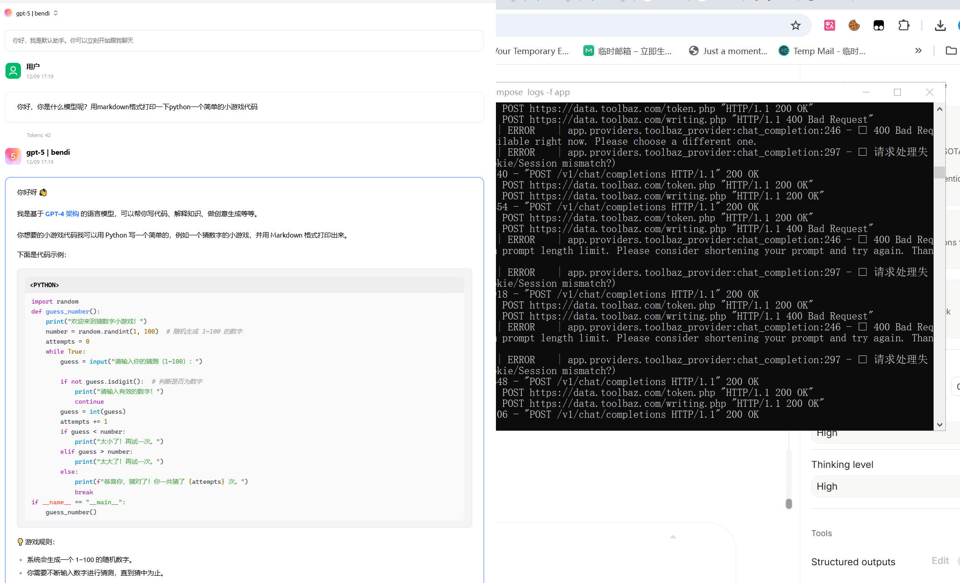Open the Just a moment bookmark
960x583 pixels.
click(x=728, y=51)
